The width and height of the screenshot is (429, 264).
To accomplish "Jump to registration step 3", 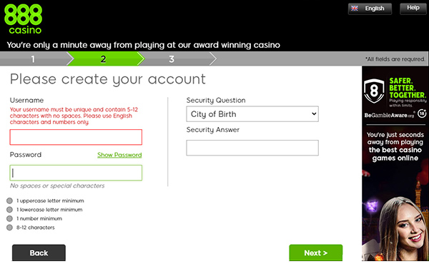I will click(172, 59).
